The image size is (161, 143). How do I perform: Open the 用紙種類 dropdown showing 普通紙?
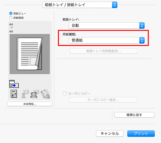pos(107,40)
